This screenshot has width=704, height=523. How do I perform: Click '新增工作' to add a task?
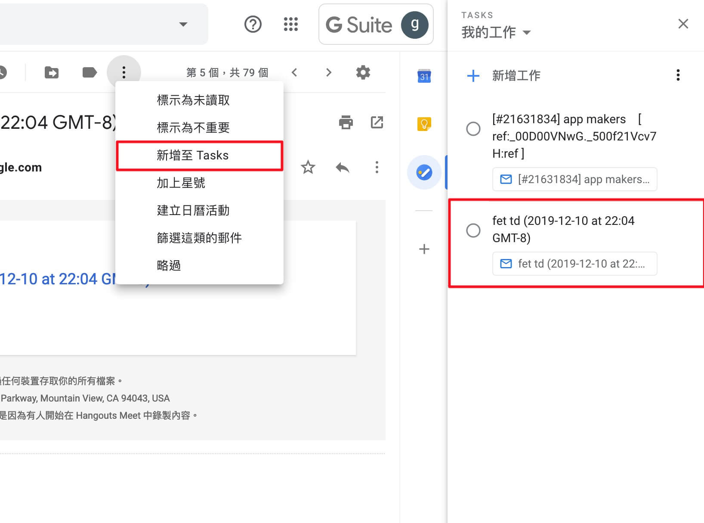[x=516, y=75]
